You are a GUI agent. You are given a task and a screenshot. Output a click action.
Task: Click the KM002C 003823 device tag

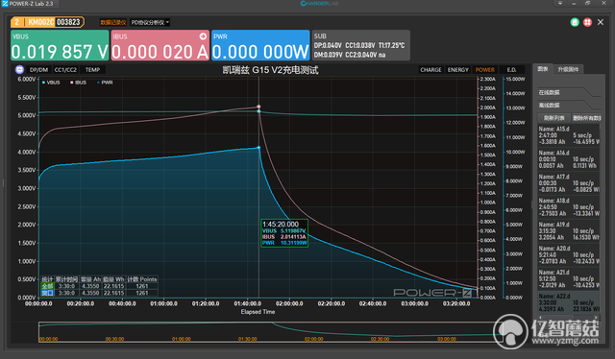click(47, 22)
